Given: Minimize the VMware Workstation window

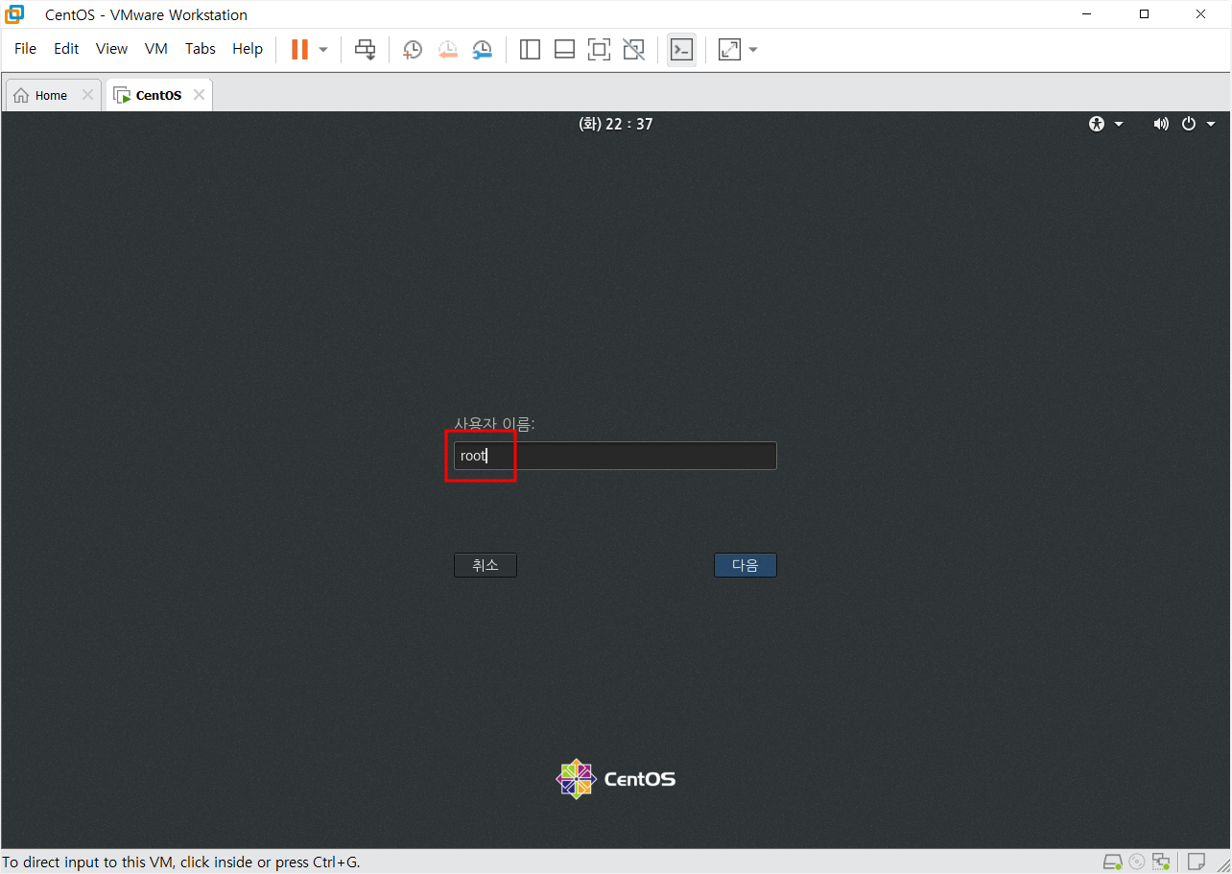Looking at the screenshot, I should (1087, 14).
